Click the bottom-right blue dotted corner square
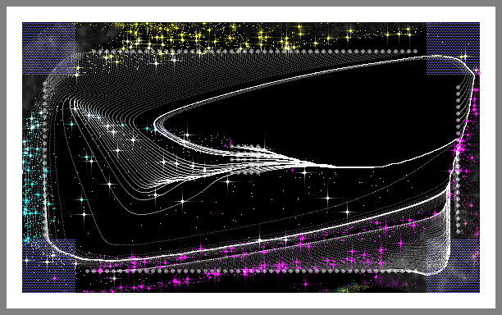The image size is (502, 315). pos(453,266)
